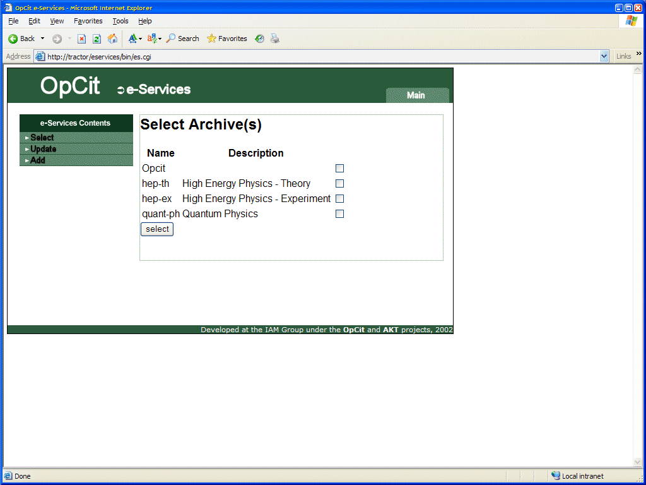Screen dimensions: 646x485
Task: Open the Edit menu
Action: click(x=34, y=21)
